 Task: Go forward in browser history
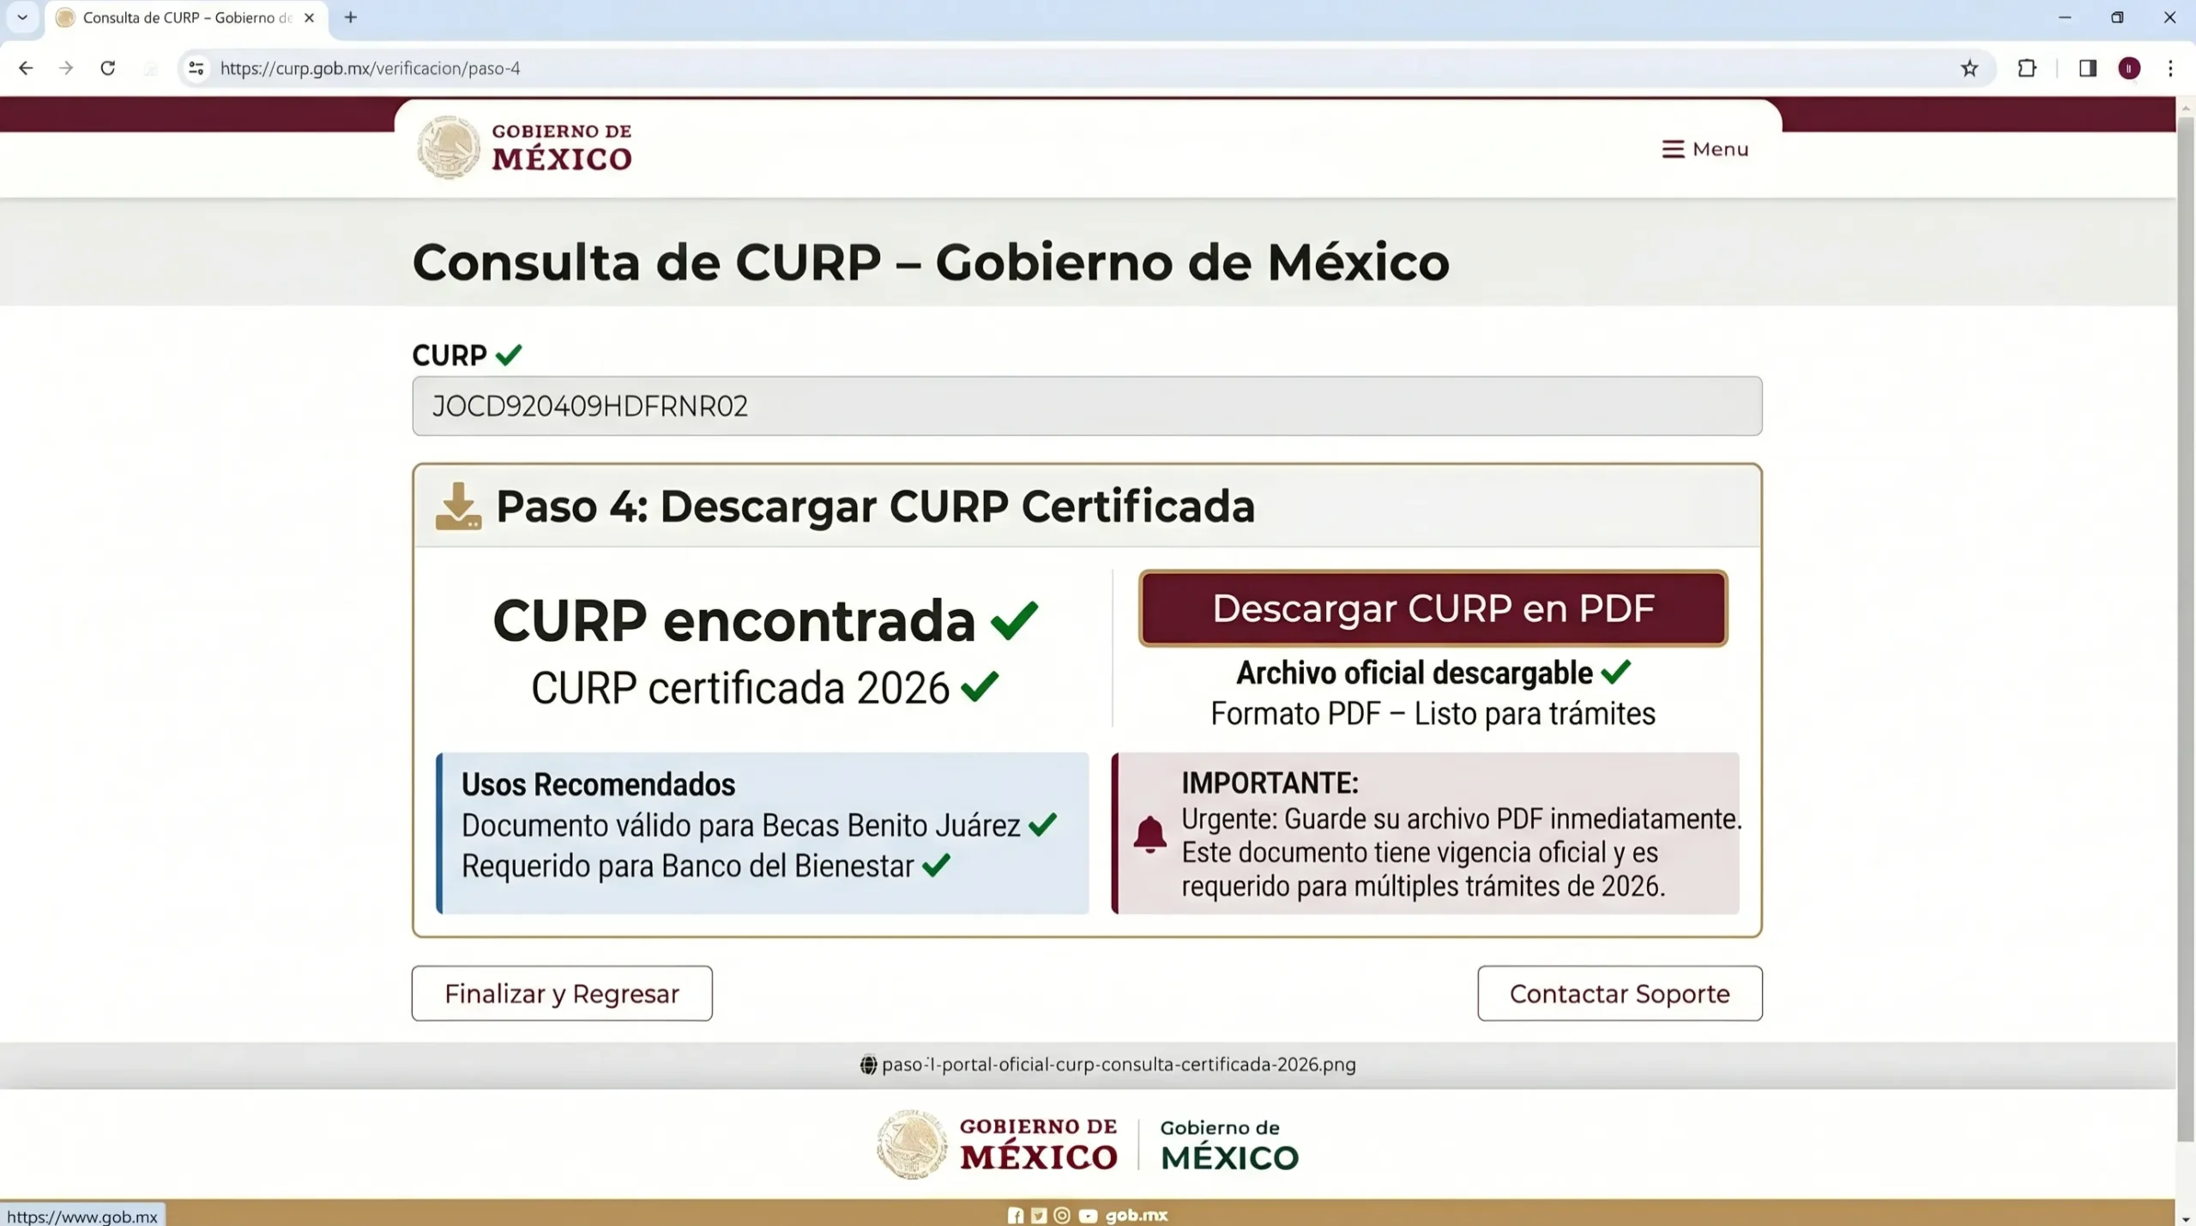coord(66,68)
